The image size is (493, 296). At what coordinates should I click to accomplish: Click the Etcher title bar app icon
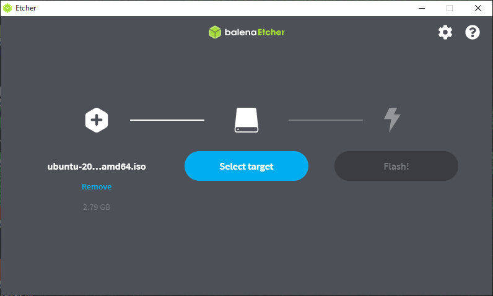[7, 8]
